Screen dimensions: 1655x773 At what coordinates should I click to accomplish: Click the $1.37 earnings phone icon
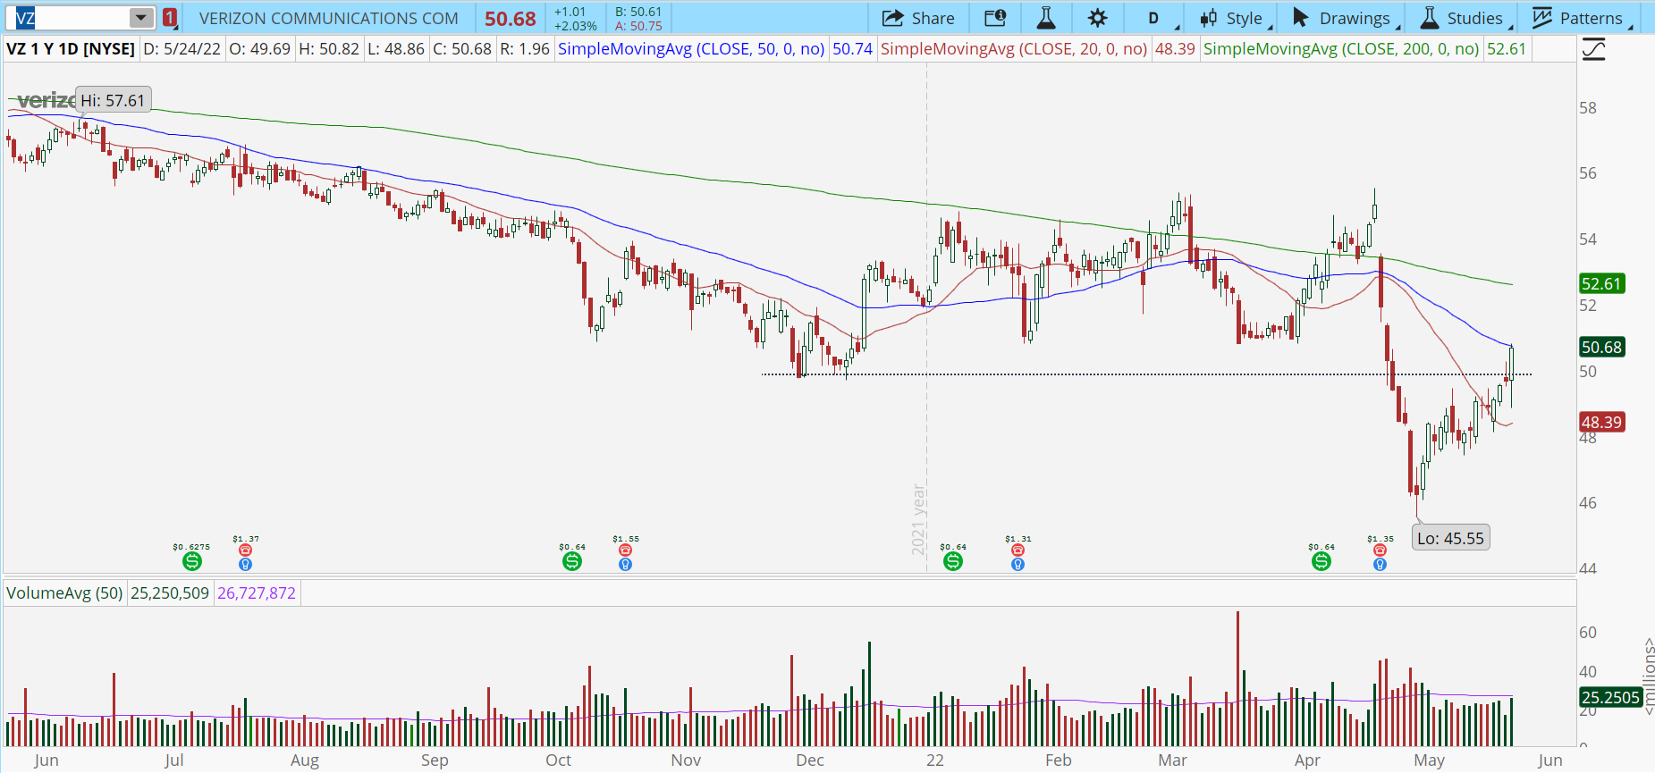coord(245,550)
